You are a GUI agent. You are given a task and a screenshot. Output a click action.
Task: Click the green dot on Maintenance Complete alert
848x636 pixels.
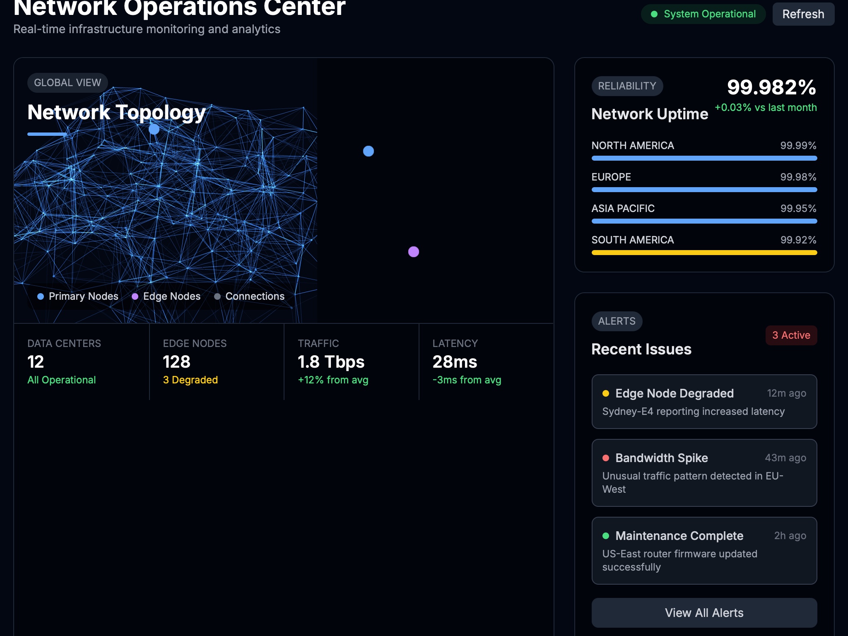(606, 536)
